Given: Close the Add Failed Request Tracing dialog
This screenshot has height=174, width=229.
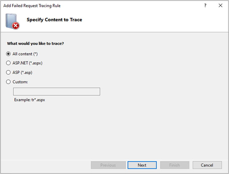Looking at the screenshot, I should pyautogui.click(x=221, y=6).
